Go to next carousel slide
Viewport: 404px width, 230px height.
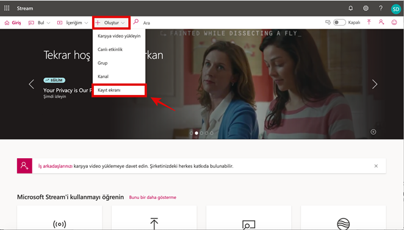[x=374, y=85]
